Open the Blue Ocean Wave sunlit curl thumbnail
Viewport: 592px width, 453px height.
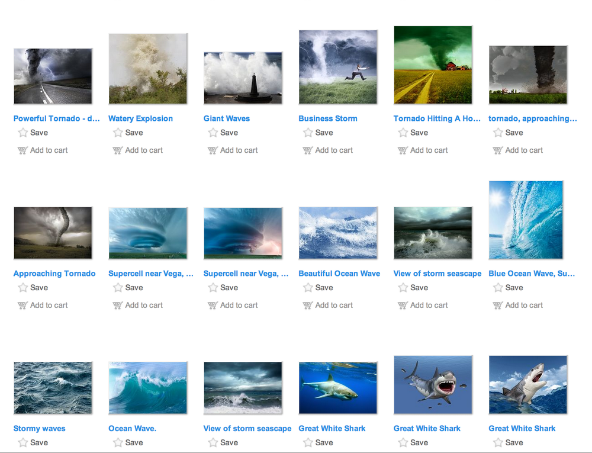[x=526, y=220]
